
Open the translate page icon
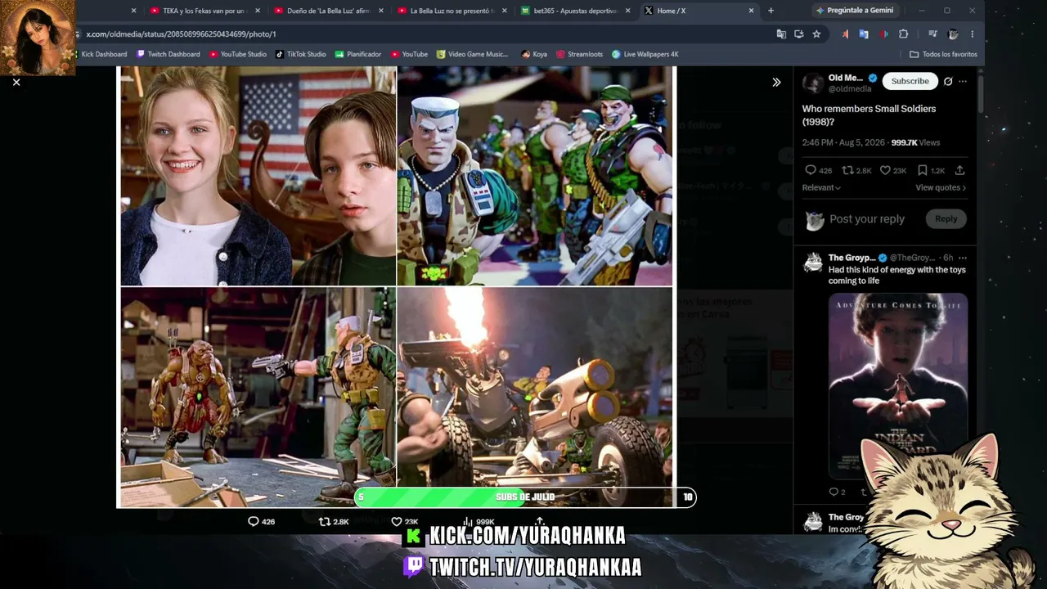coord(781,34)
